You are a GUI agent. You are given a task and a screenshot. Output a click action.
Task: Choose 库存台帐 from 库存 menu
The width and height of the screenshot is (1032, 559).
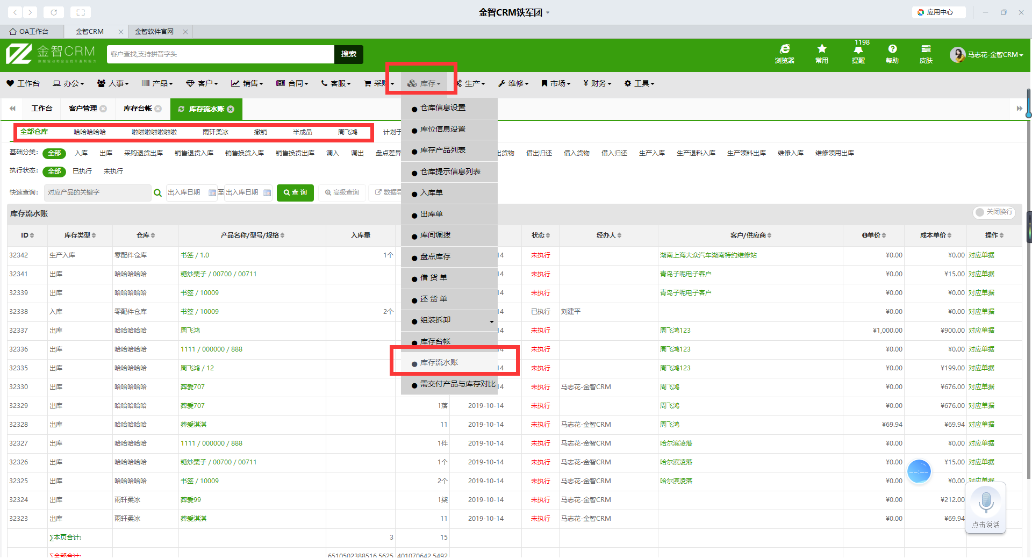pyautogui.click(x=449, y=342)
